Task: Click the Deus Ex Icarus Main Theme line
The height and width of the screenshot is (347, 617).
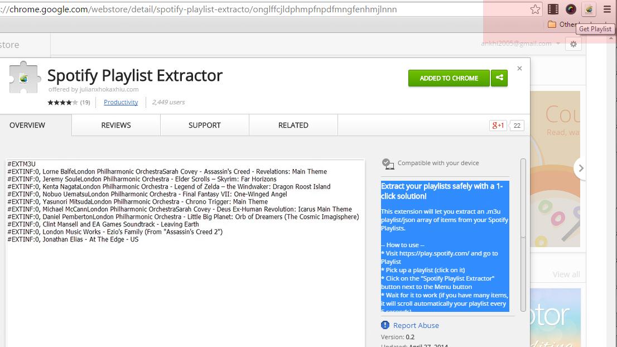Action: pos(180,209)
